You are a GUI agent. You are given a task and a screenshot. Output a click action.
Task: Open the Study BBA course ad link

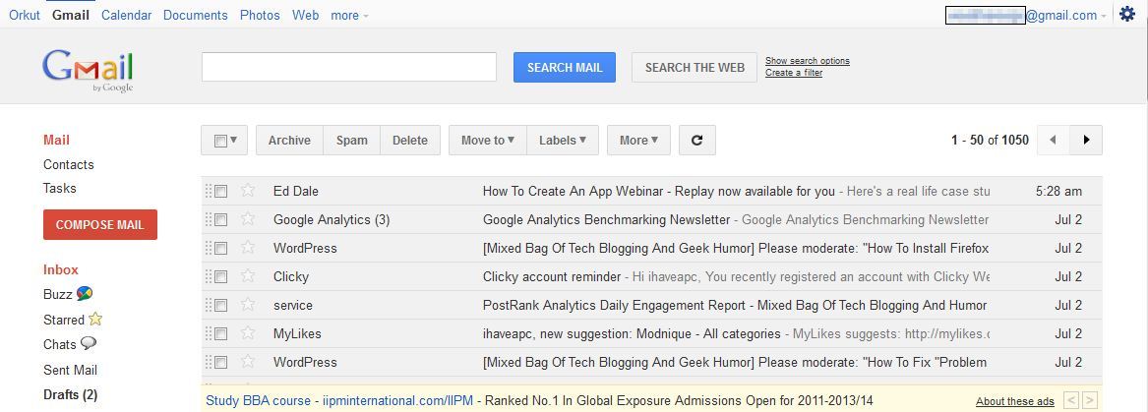coord(259,400)
